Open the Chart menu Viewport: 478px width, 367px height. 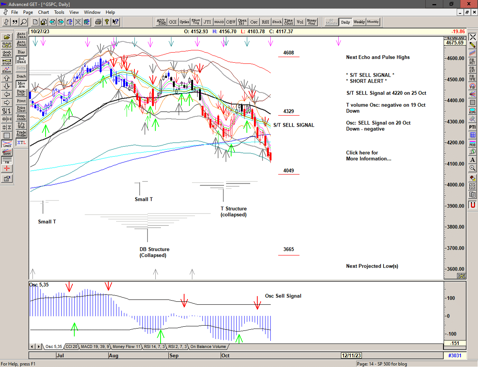[43, 12]
